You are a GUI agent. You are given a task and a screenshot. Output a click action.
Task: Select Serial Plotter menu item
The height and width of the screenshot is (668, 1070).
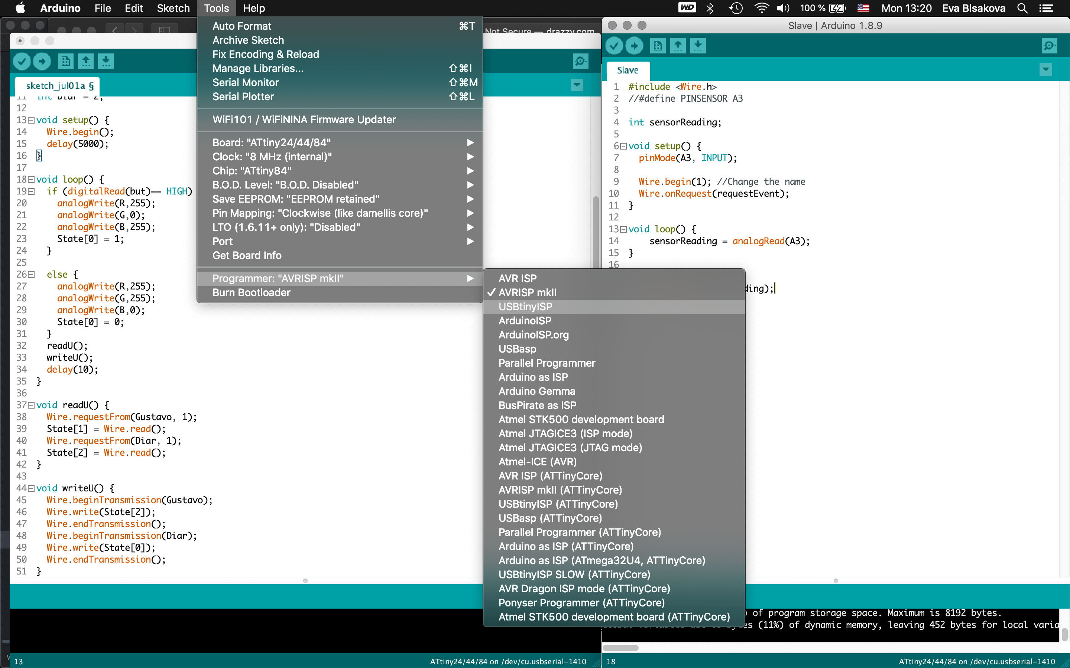click(x=243, y=97)
